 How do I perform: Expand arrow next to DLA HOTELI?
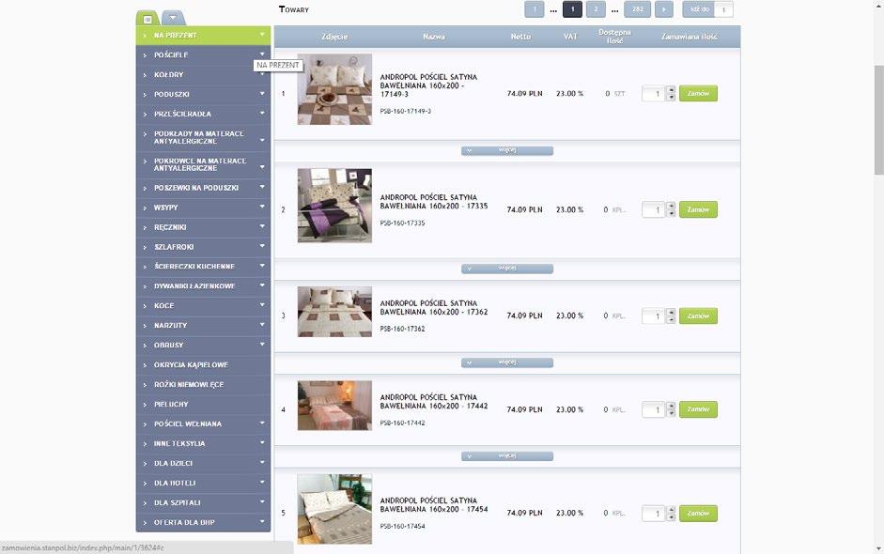pyautogui.click(x=262, y=483)
